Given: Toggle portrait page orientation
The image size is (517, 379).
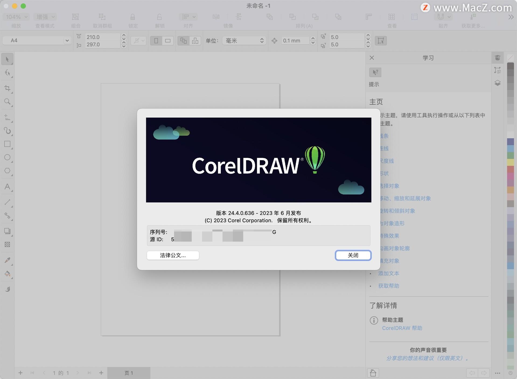Looking at the screenshot, I should pyautogui.click(x=156, y=40).
